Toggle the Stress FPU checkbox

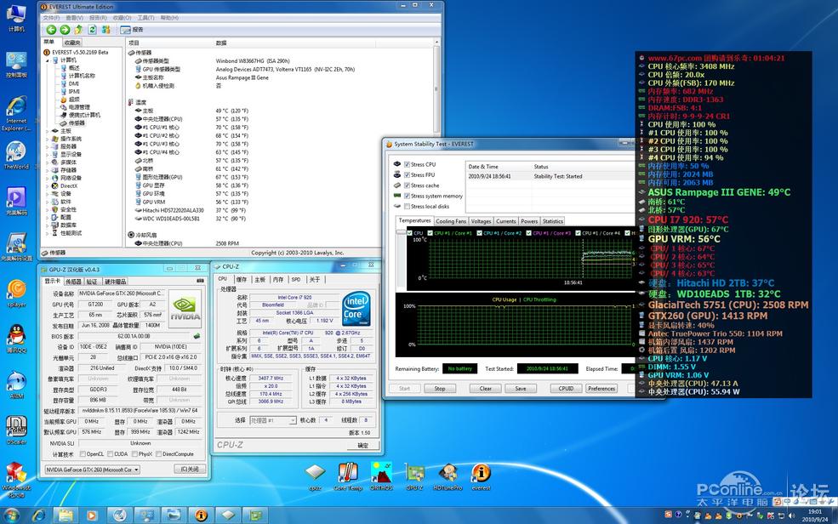click(x=408, y=174)
